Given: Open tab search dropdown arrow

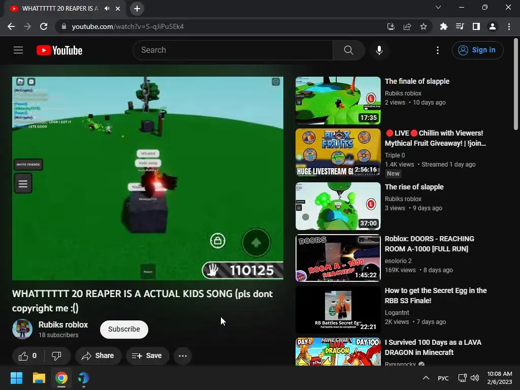Looking at the screenshot, I should coord(438,7).
